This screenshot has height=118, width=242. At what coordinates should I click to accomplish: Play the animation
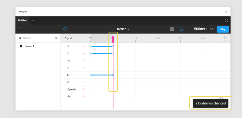pyautogui.click(x=223, y=29)
